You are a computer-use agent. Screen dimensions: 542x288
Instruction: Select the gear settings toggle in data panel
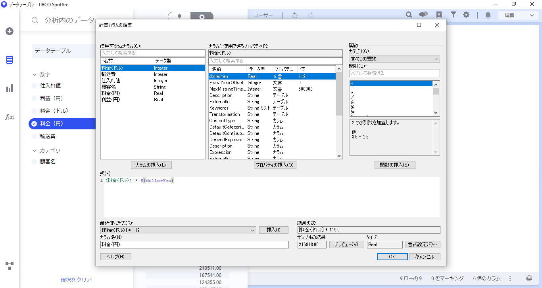[202, 17]
